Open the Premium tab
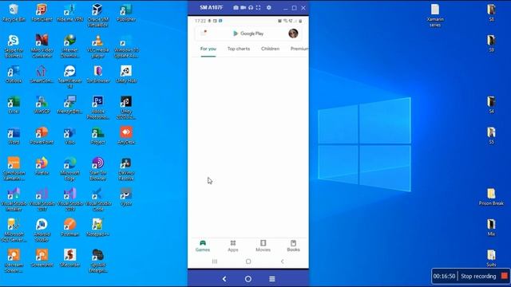 point(299,49)
